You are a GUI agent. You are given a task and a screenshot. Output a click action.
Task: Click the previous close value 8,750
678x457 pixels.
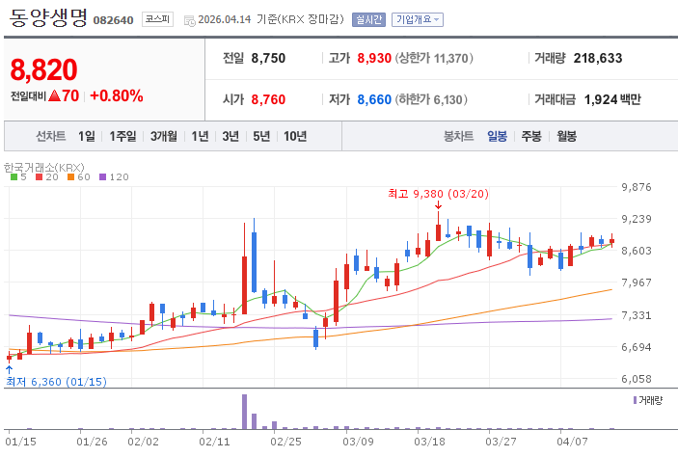pos(268,58)
